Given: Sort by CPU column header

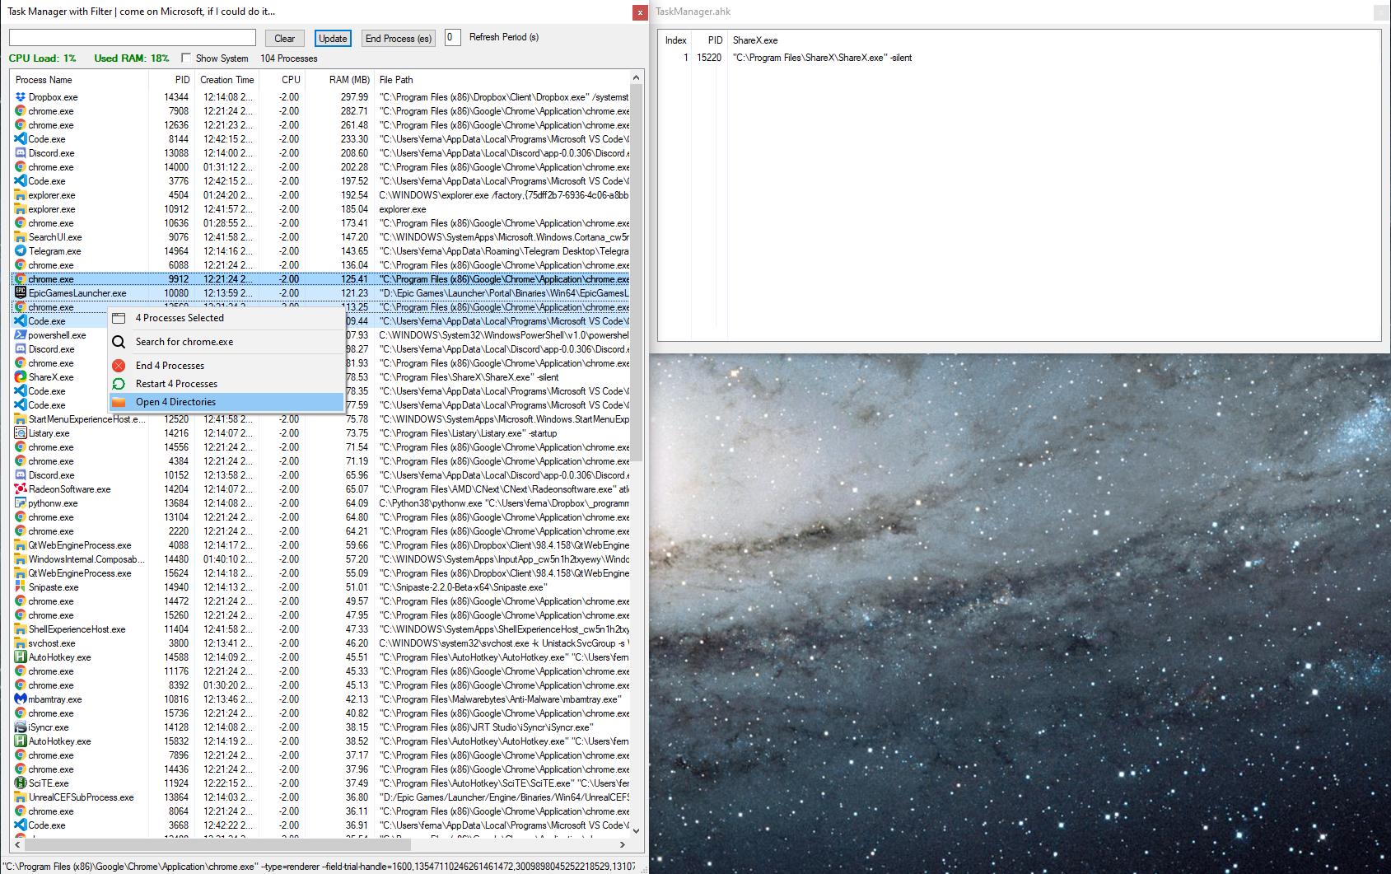Looking at the screenshot, I should (x=282, y=80).
